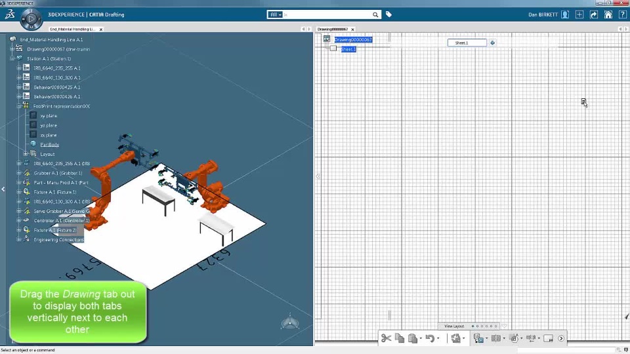Image resolution: width=630 pixels, height=354 pixels.
Task: Select the Paste tool in bottom toolbar
Action: click(x=413, y=338)
